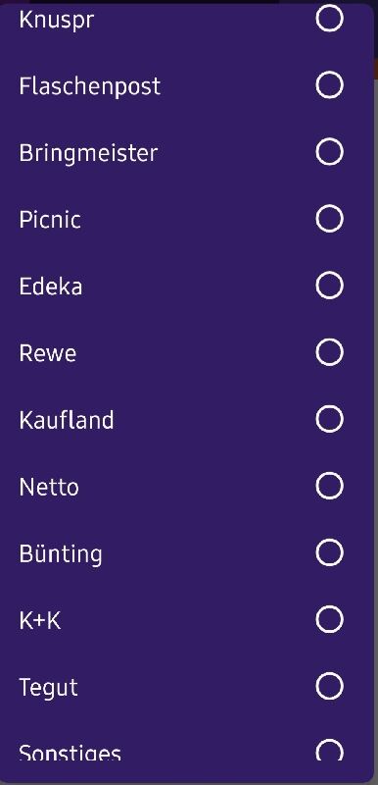Tap the Edeka option text
Screen dimensions: 378x785
[51, 287]
